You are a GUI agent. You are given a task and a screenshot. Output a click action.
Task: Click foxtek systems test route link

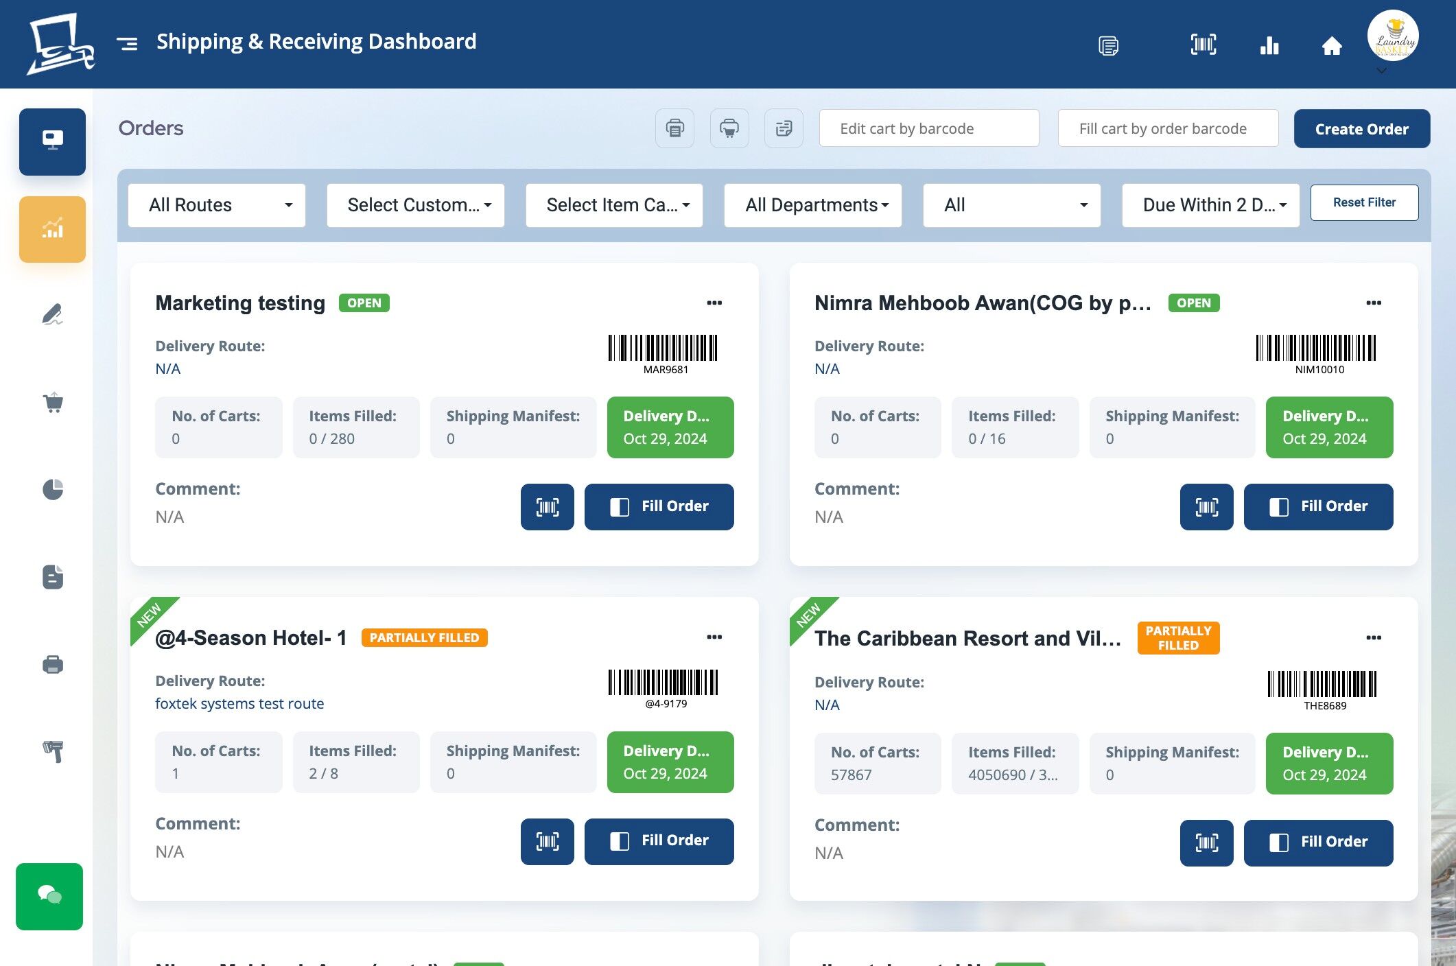coord(239,703)
